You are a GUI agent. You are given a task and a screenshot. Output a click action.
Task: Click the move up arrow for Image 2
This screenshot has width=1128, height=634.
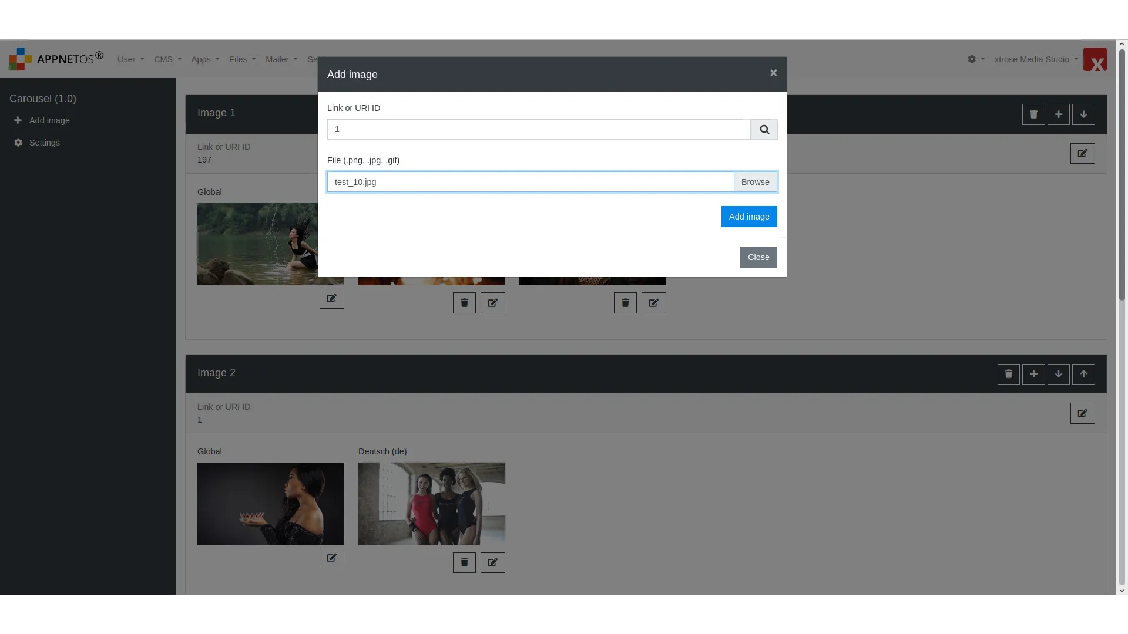coord(1084,374)
